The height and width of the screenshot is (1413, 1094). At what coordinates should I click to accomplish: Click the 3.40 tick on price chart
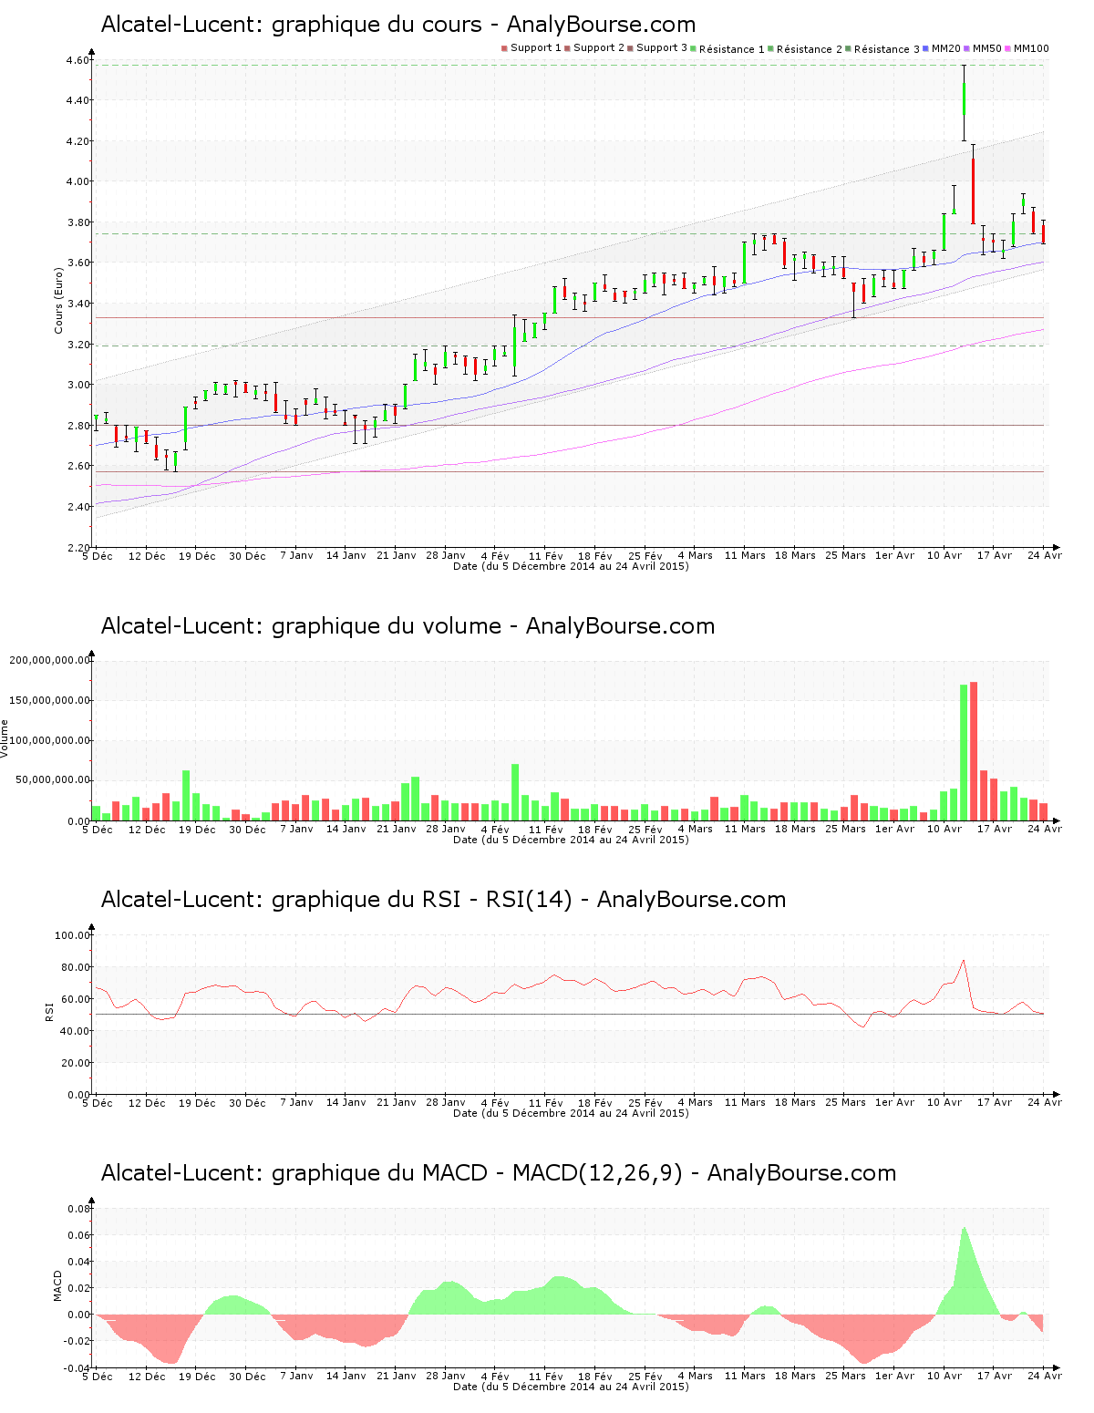point(78,304)
